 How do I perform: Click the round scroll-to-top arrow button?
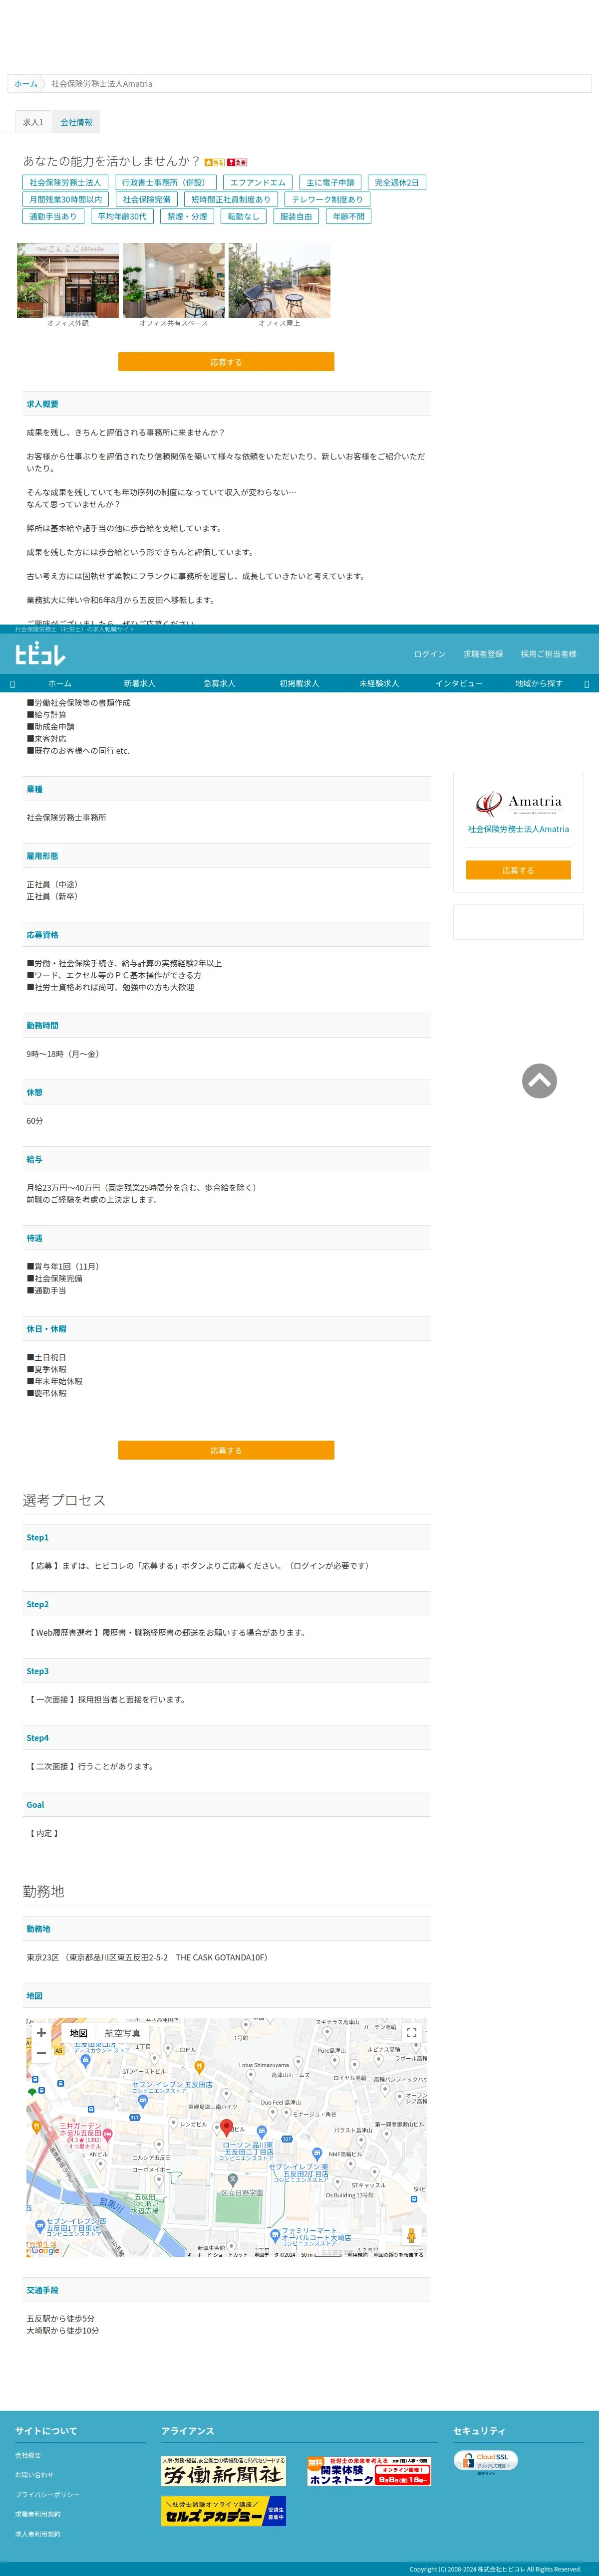pos(539,1081)
